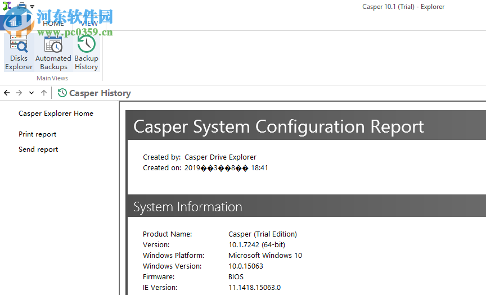This screenshot has width=486, height=295.
Task: Switch to the HOME ribbon tab
Action: [53, 24]
